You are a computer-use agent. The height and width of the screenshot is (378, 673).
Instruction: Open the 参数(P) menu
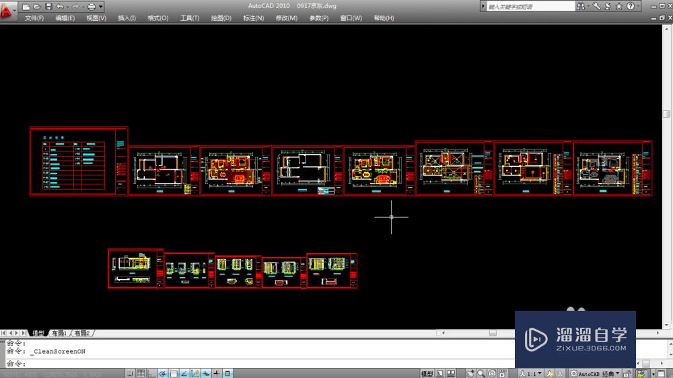319,18
